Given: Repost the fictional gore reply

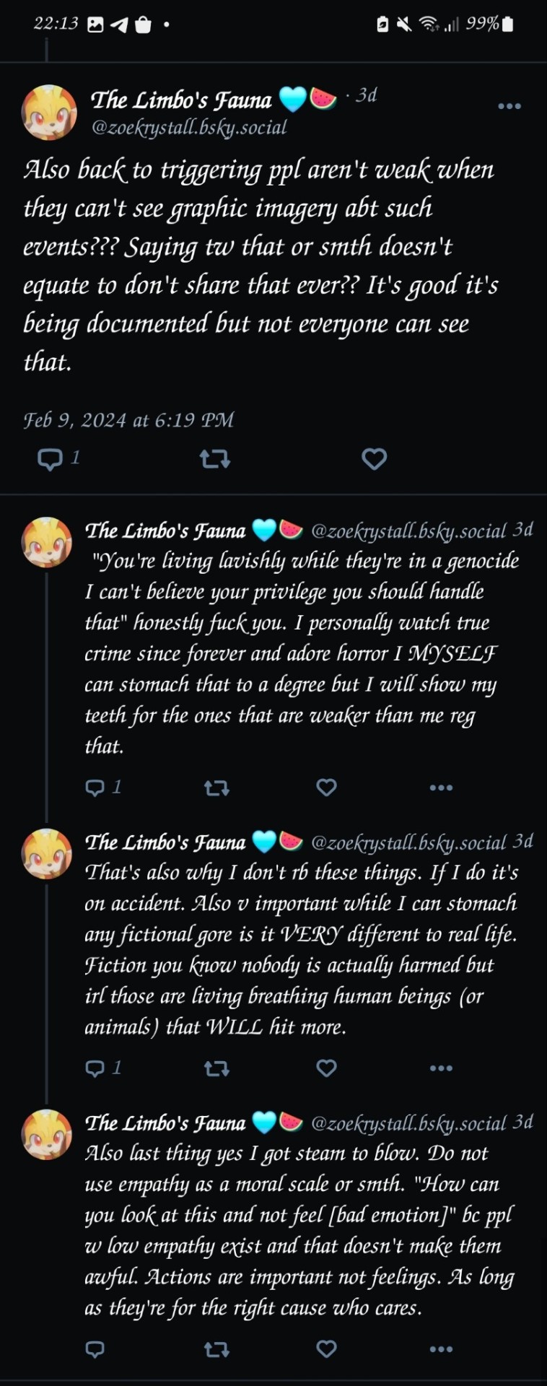Looking at the screenshot, I should [216, 1068].
